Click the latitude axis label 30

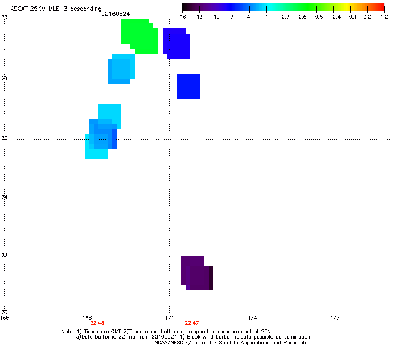pos(4,18)
